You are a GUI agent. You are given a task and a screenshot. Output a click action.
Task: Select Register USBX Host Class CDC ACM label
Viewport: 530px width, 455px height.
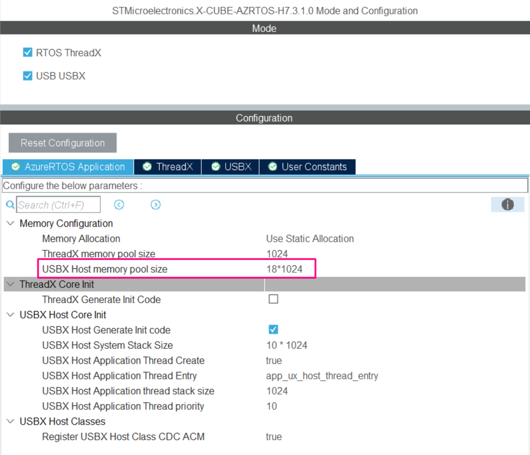point(124,436)
